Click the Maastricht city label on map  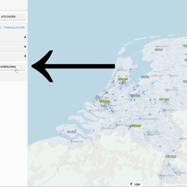point(169,176)
